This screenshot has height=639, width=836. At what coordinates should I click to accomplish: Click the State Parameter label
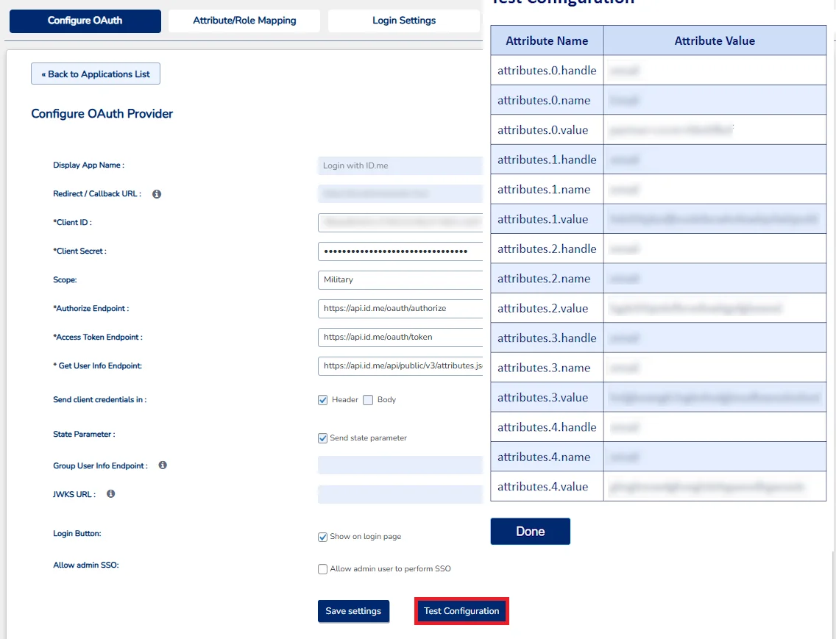[84, 435]
